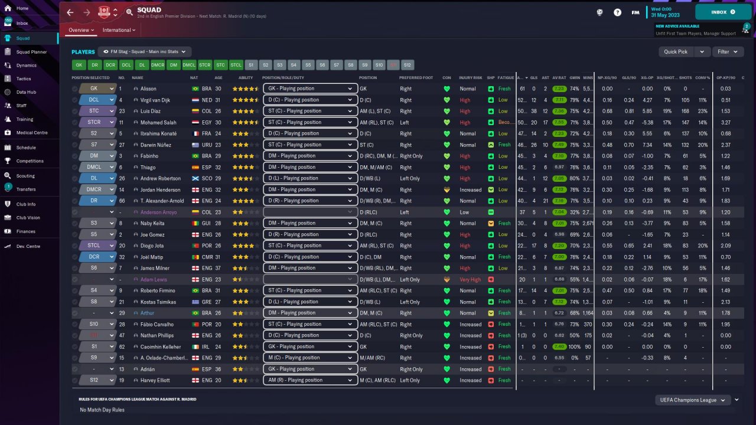Open the Training sidebar icon
Image resolution: width=756 pixels, height=425 pixels.
[8, 119]
